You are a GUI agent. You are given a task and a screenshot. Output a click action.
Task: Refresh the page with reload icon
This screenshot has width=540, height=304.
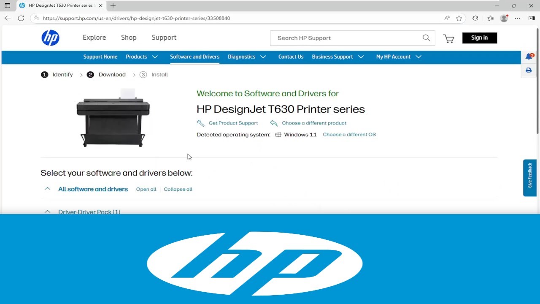pyautogui.click(x=21, y=18)
